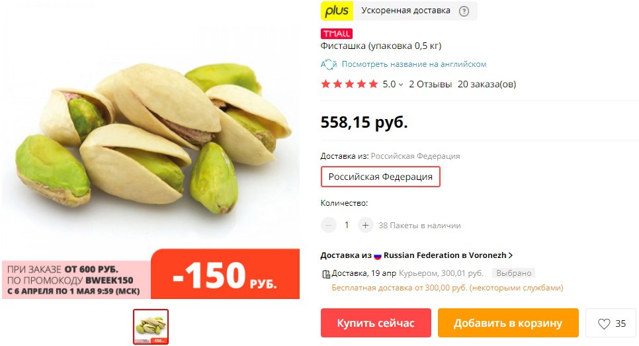Increase quantity with the plus stepper
This screenshot has width=639, height=346.
tap(366, 225)
